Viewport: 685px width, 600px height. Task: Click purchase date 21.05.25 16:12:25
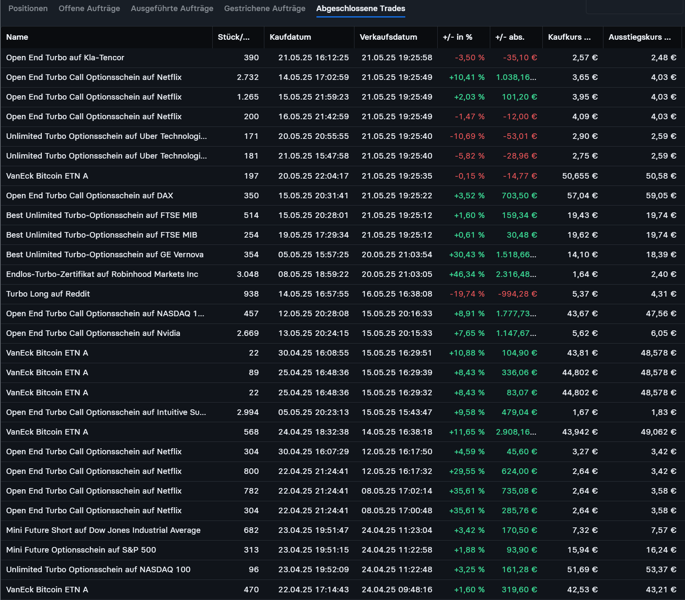(313, 58)
